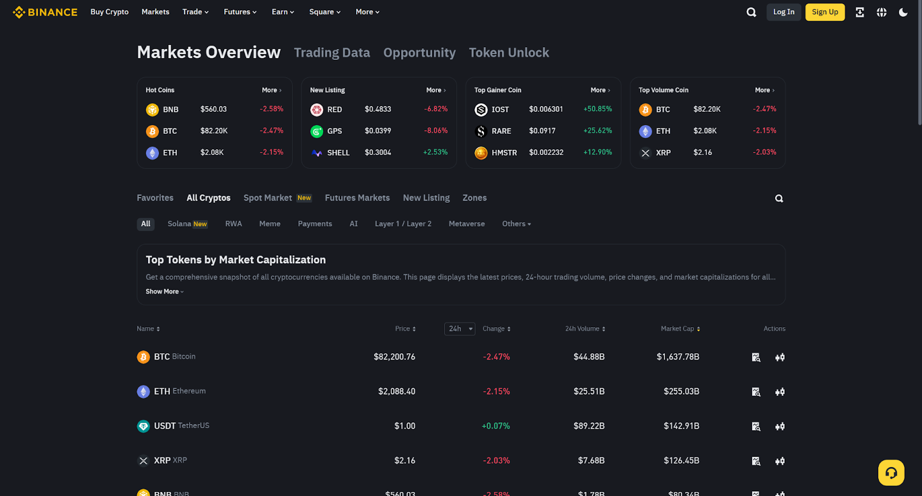Click the page vertical scrollbar
Viewport: 922px width, 496px height.
pos(919,62)
